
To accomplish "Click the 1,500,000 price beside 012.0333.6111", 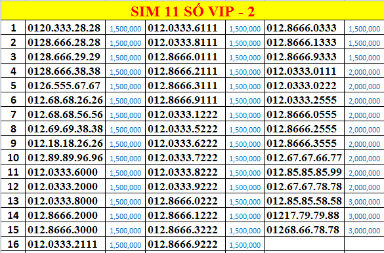I will pyautogui.click(x=245, y=29).
